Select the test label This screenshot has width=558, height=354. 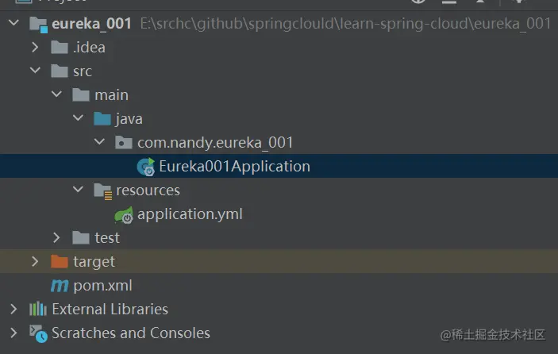[x=107, y=238]
